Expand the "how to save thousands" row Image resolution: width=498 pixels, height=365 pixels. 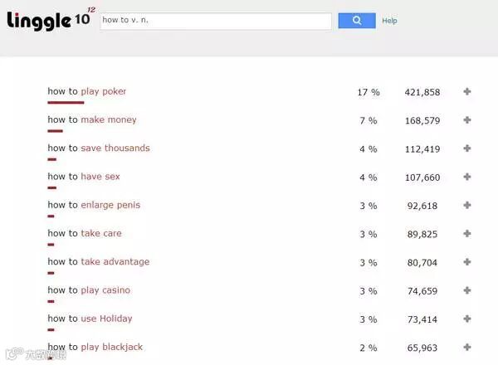click(467, 148)
